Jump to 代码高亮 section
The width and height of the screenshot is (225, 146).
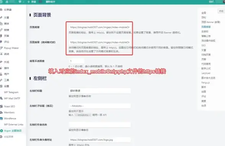point(206,64)
